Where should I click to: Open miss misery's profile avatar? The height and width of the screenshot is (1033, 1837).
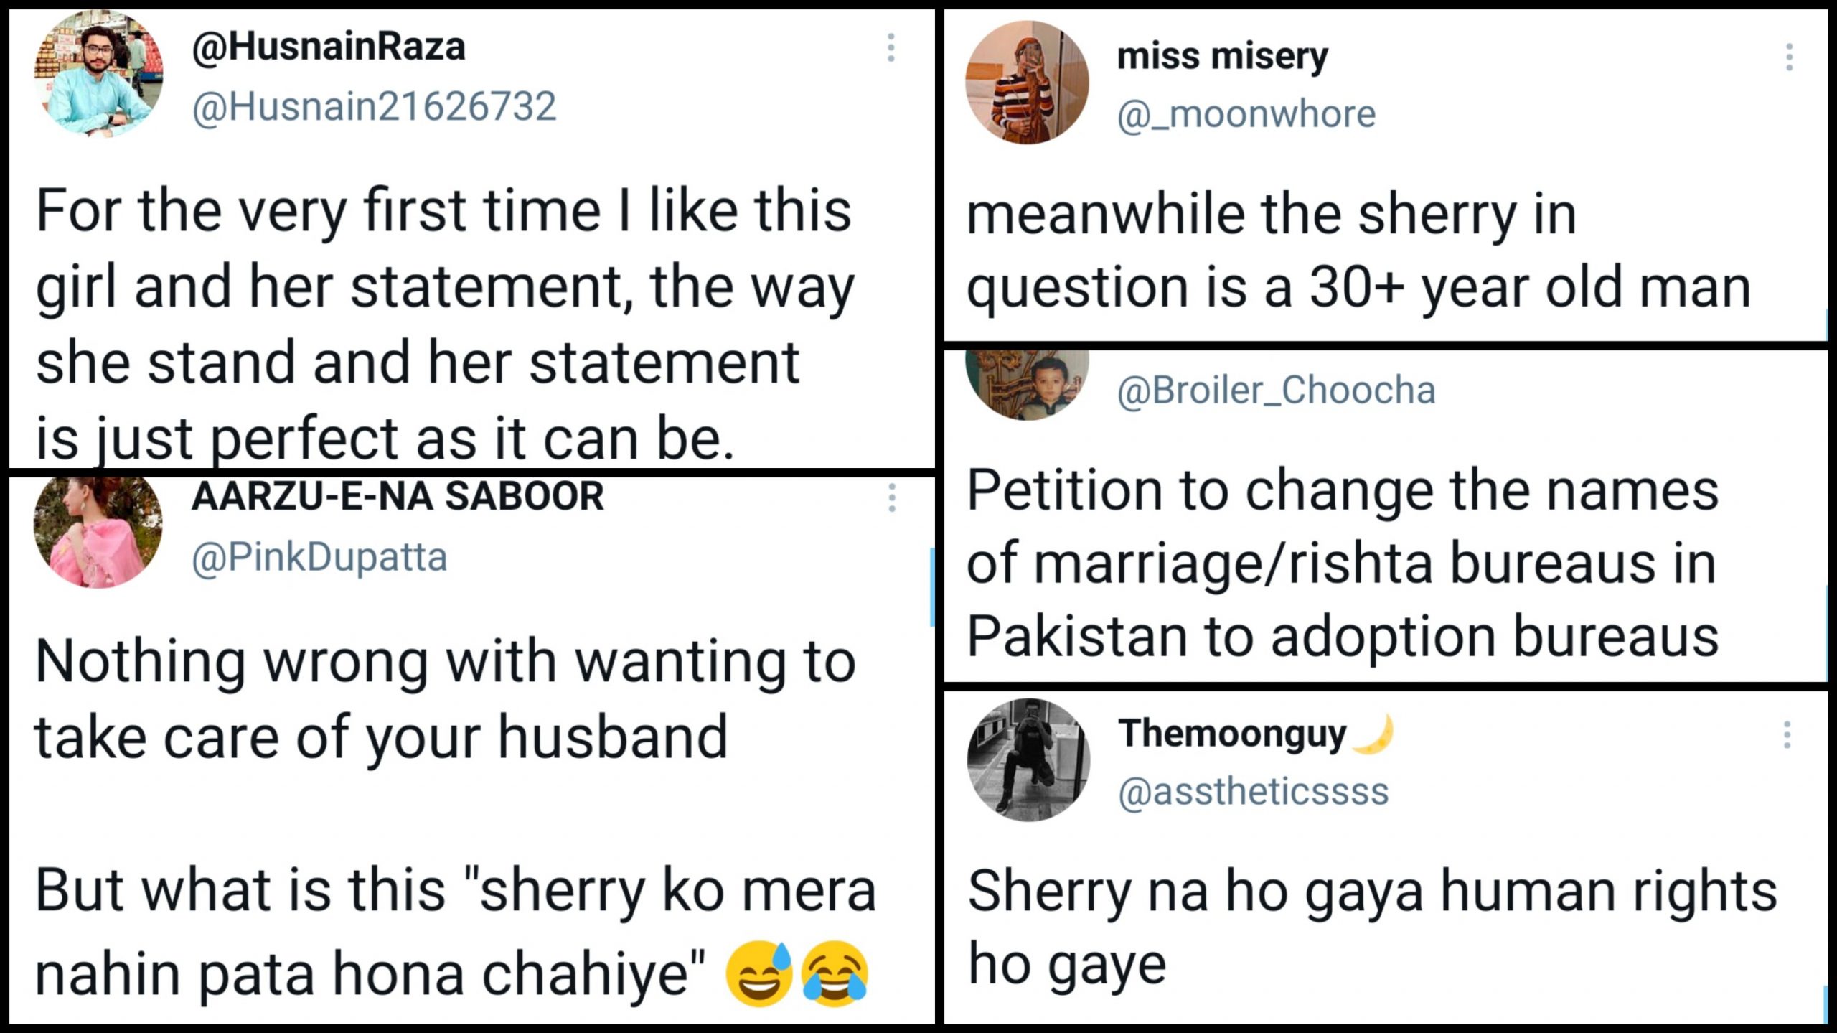1027,83
